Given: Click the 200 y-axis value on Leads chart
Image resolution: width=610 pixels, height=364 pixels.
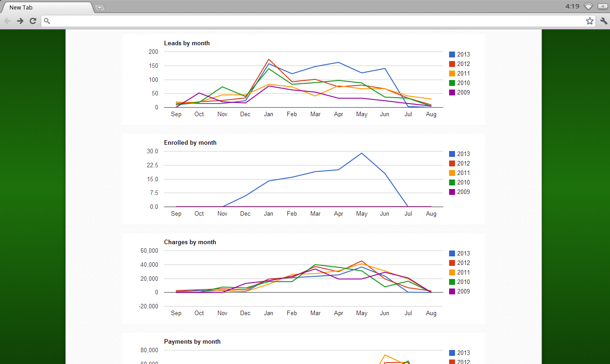Looking at the screenshot, I should [153, 52].
